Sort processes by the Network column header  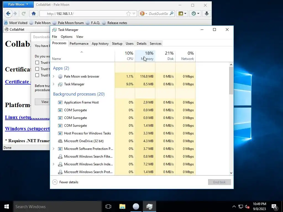pyautogui.click(x=185, y=56)
